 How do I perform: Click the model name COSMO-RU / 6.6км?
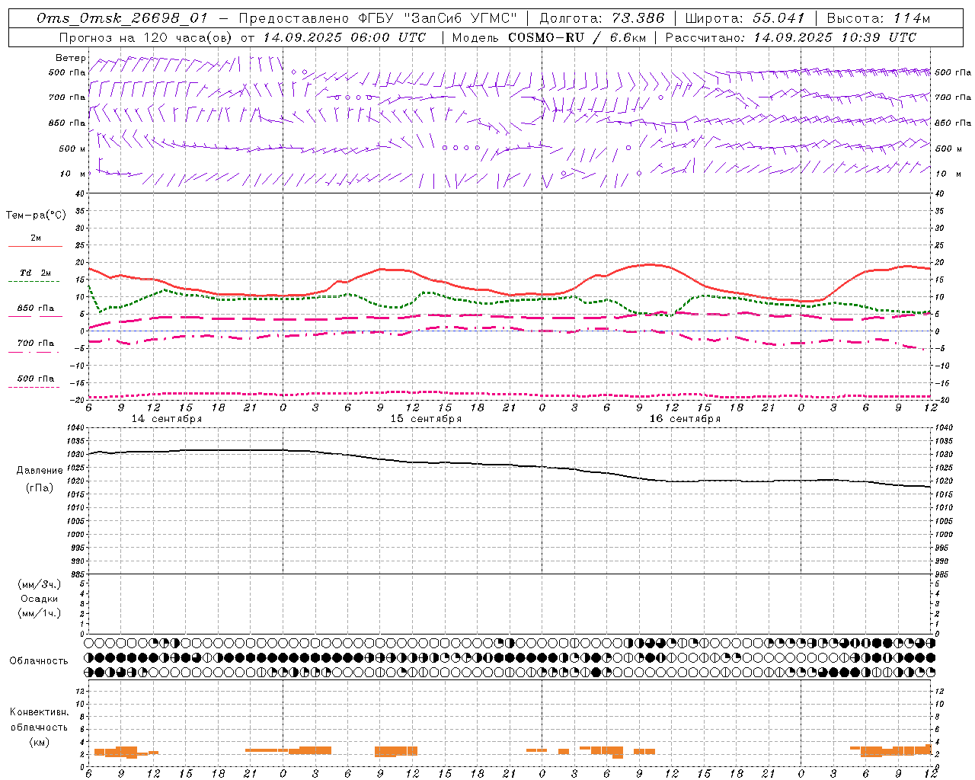(577, 37)
